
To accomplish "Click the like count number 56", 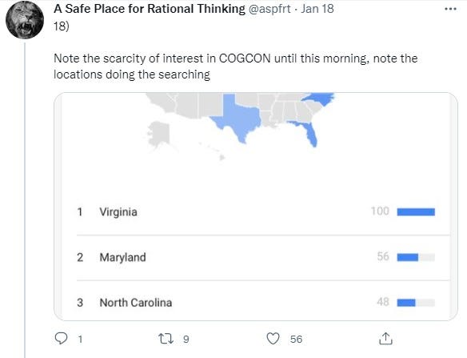I will point(296,340).
